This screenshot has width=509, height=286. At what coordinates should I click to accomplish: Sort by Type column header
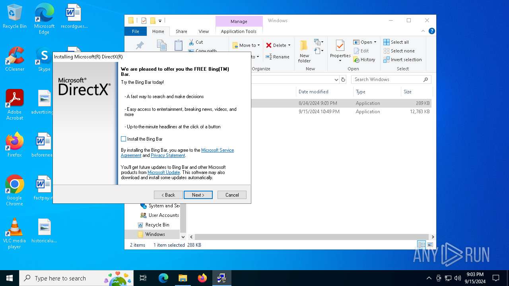pyautogui.click(x=377, y=92)
